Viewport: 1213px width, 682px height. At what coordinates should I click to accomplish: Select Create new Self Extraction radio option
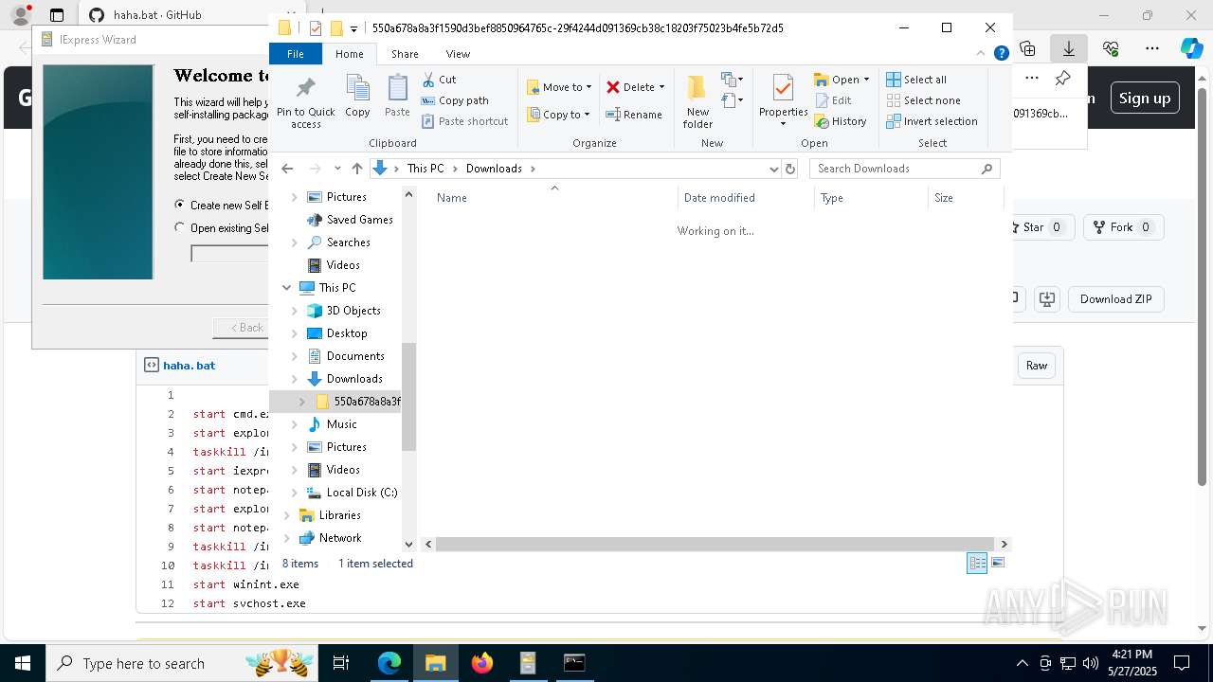click(x=180, y=205)
